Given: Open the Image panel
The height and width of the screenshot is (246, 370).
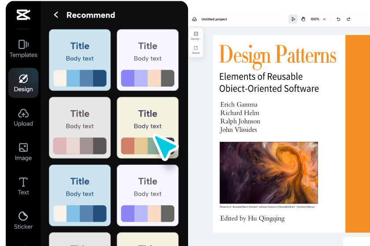Looking at the screenshot, I should pos(23,152).
